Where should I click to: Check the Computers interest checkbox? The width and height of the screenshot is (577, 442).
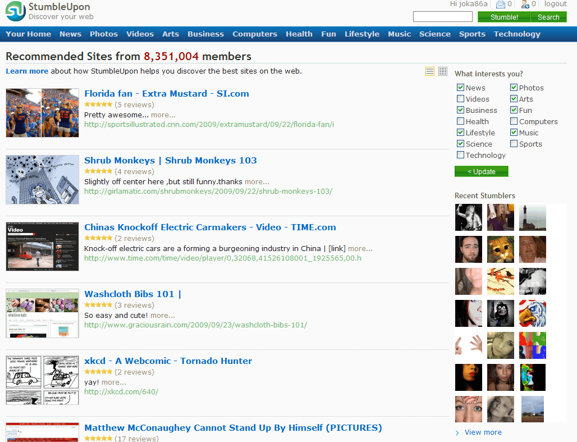(x=514, y=121)
